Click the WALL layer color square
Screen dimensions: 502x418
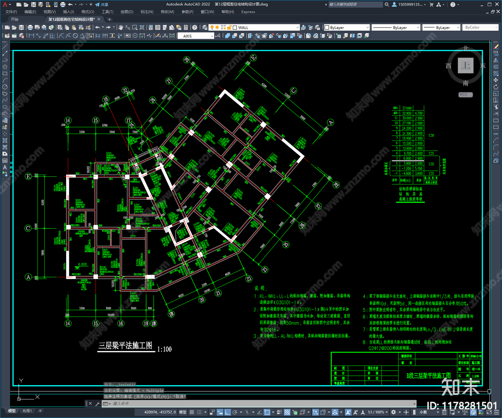[x=235, y=28]
